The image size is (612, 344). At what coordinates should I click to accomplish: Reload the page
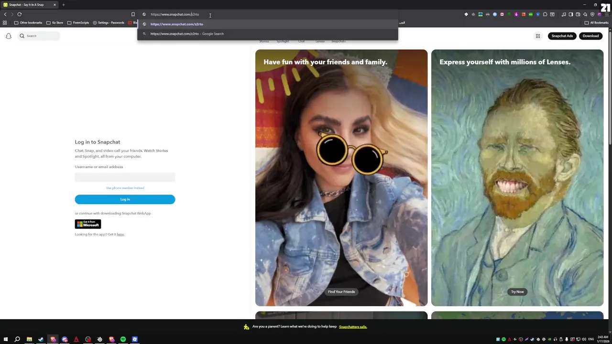(20, 14)
